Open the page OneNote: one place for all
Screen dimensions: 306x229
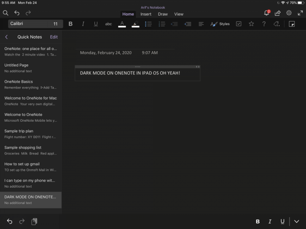click(31, 51)
